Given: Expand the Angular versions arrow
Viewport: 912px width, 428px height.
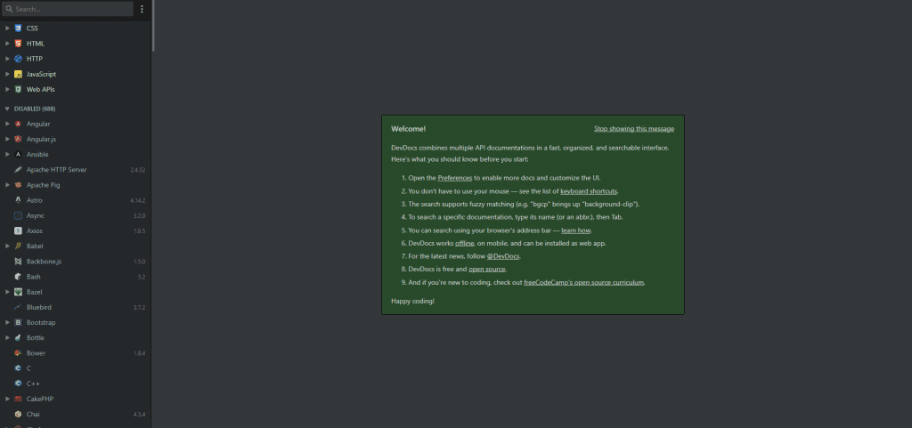Looking at the screenshot, I should tap(7, 124).
